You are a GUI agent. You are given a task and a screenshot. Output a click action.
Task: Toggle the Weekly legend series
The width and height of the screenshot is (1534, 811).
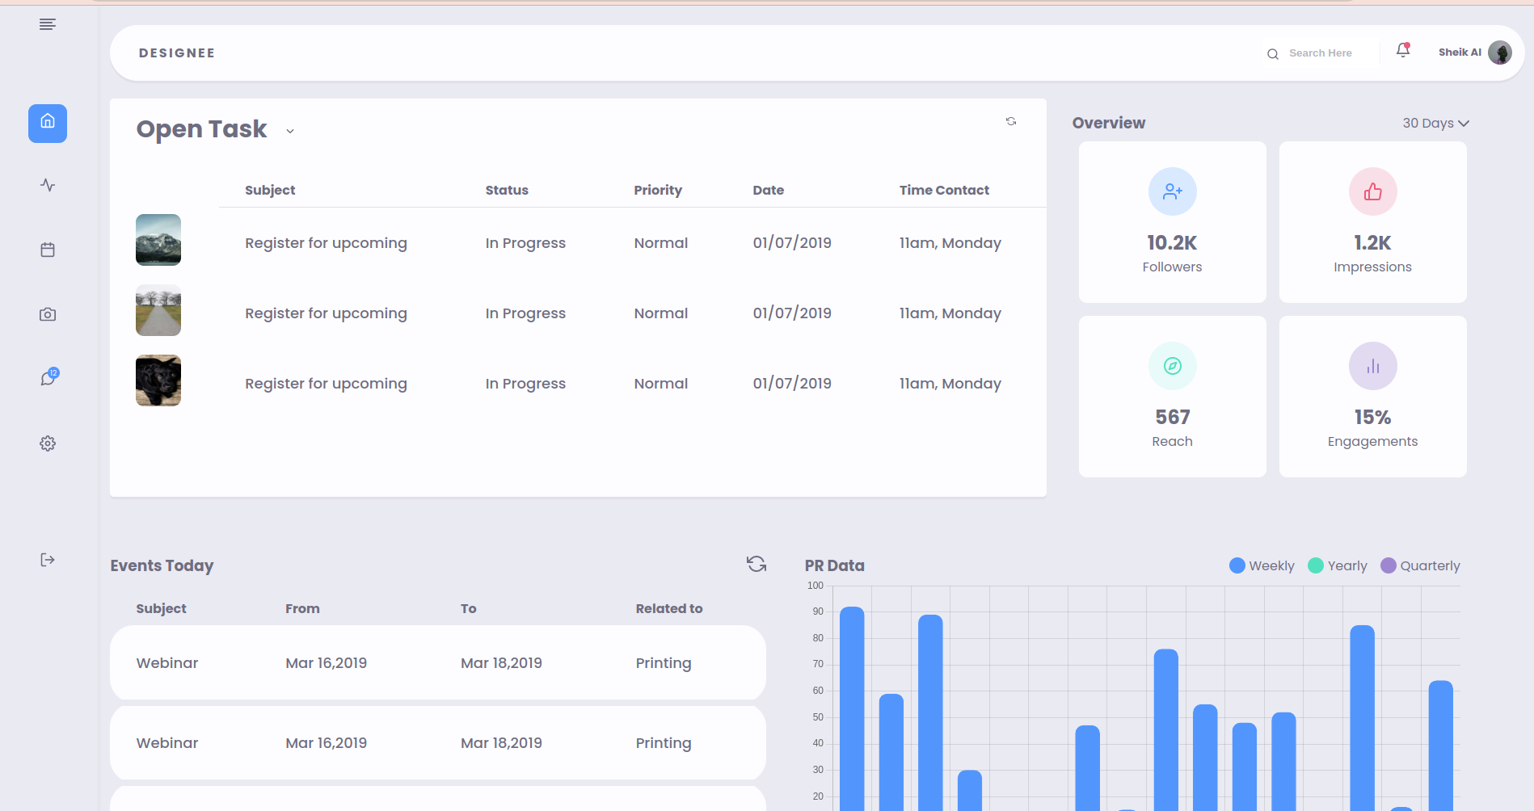coord(1262,565)
